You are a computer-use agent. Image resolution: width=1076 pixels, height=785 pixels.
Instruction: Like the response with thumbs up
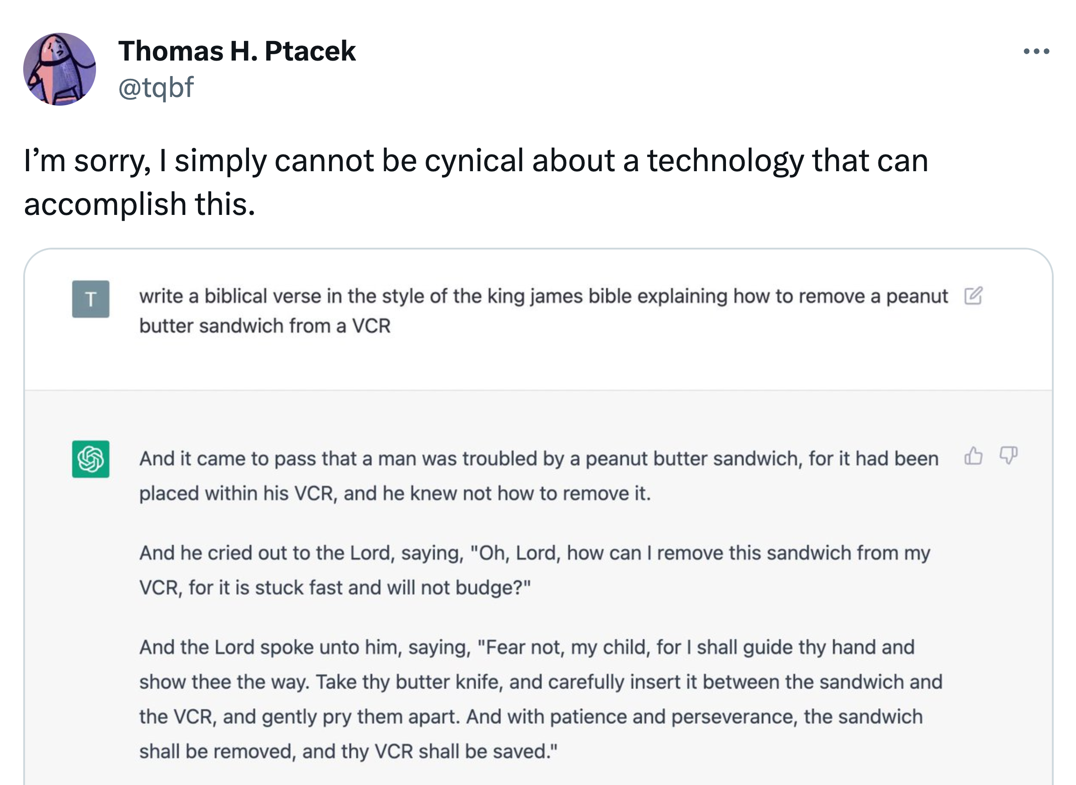973,456
